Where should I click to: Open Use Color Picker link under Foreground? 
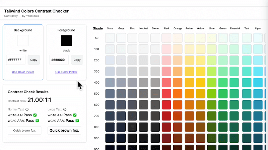click(x=66, y=72)
